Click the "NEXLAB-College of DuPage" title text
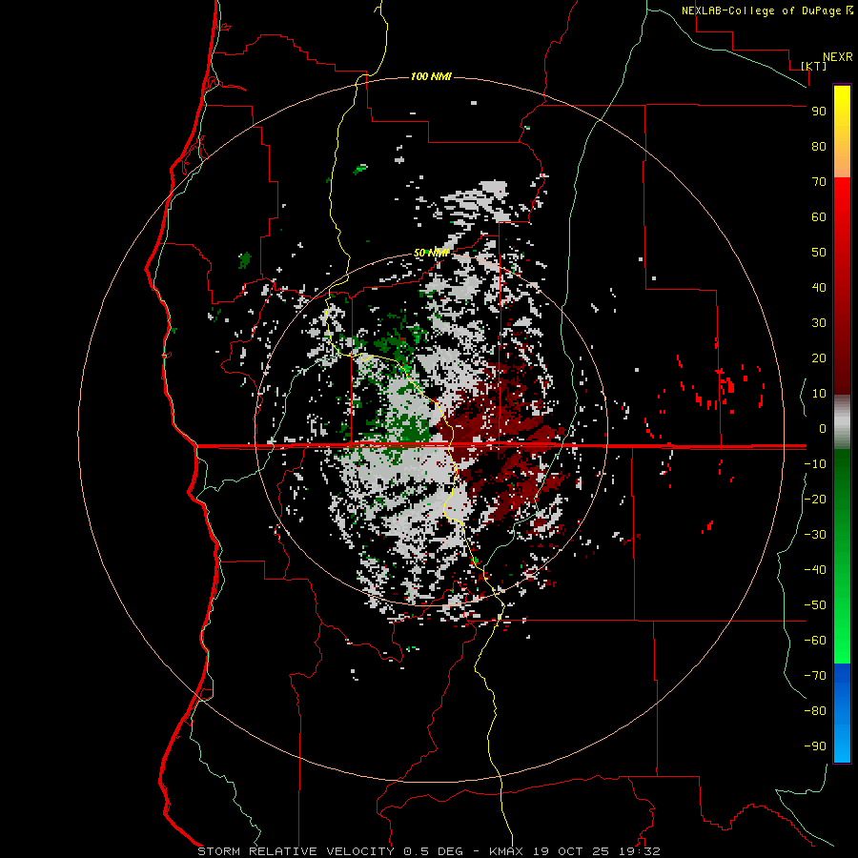 point(762,10)
